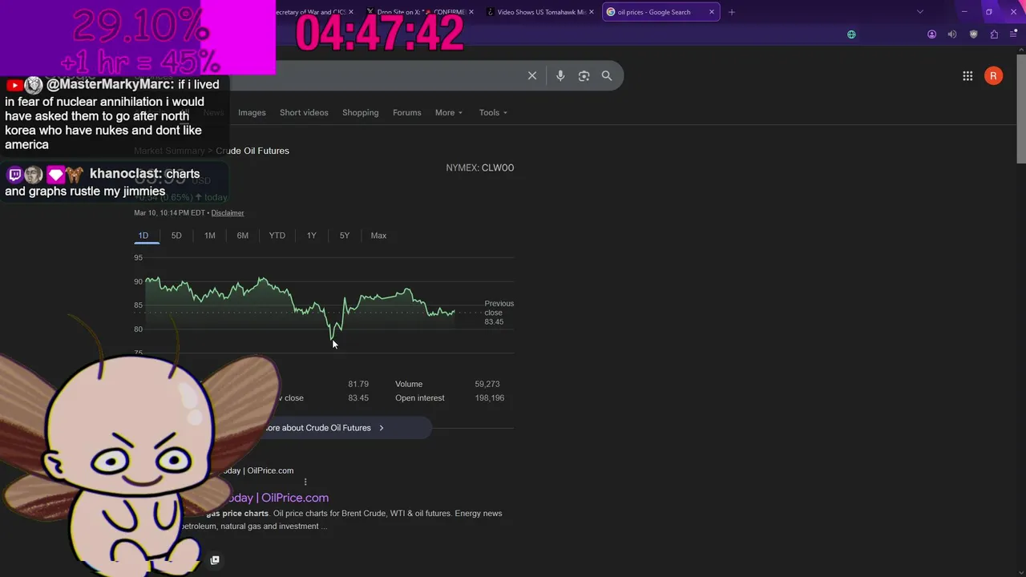
Task: Click the page vertical scrollbar thumb
Action: click(x=1020, y=108)
